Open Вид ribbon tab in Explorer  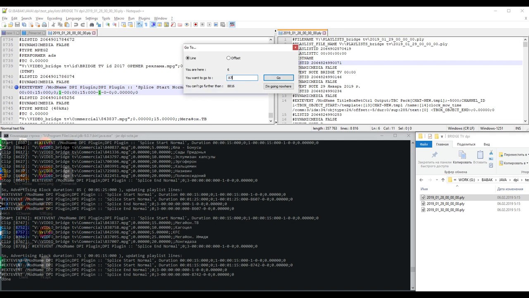pos(487,144)
